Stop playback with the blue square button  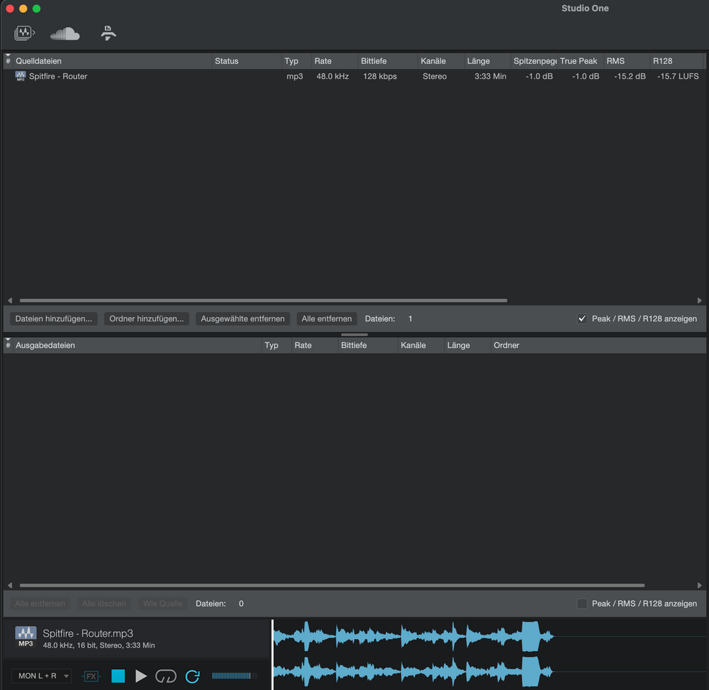(x=118, y=676)
